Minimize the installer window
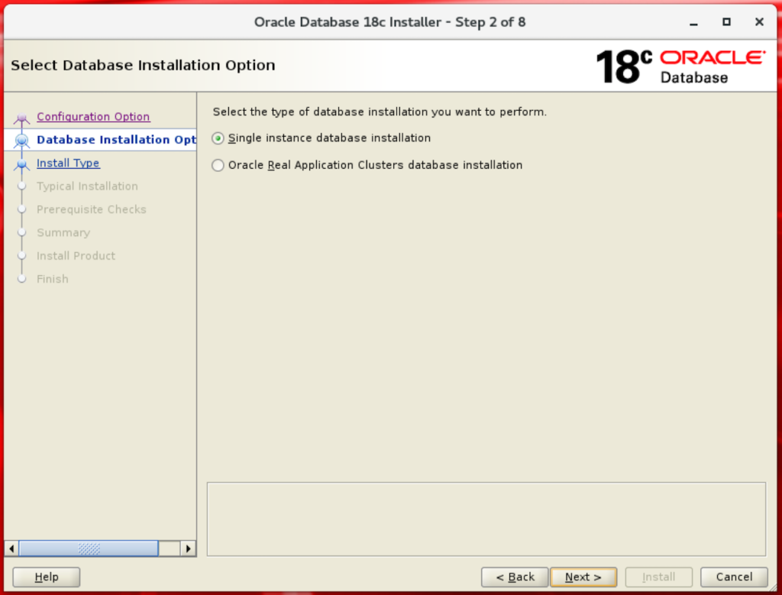This screenshot has height=595, width=782. (x=693, y=22)
